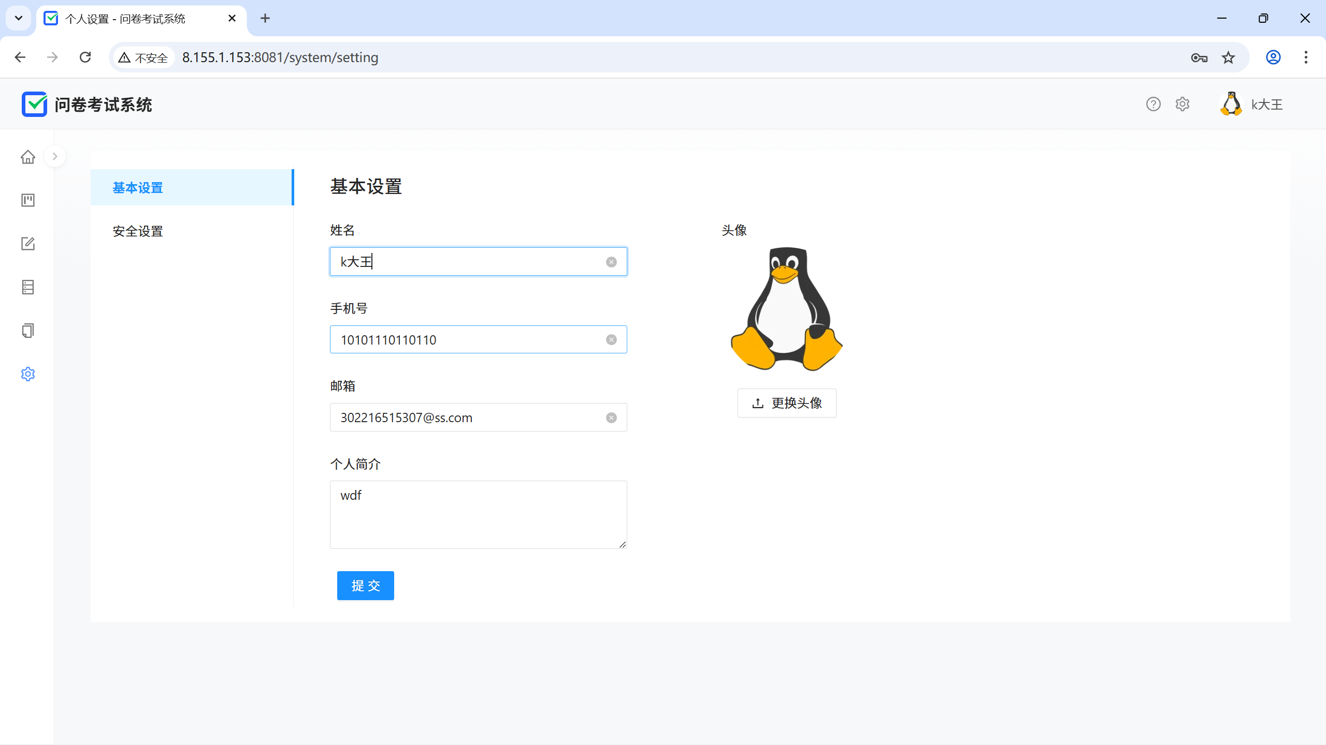Click the board icon in sidebar
The height and width of the screenshot is (745, 1326).
[x=28, y=200]
